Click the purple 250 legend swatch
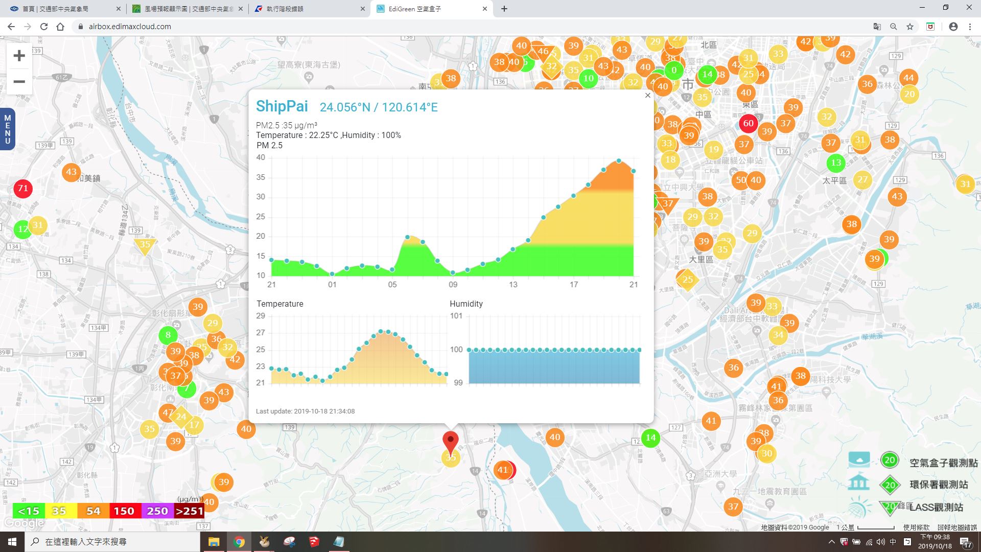Image resolution: width=981 pixels, height=552 pixels. [157, 511]
